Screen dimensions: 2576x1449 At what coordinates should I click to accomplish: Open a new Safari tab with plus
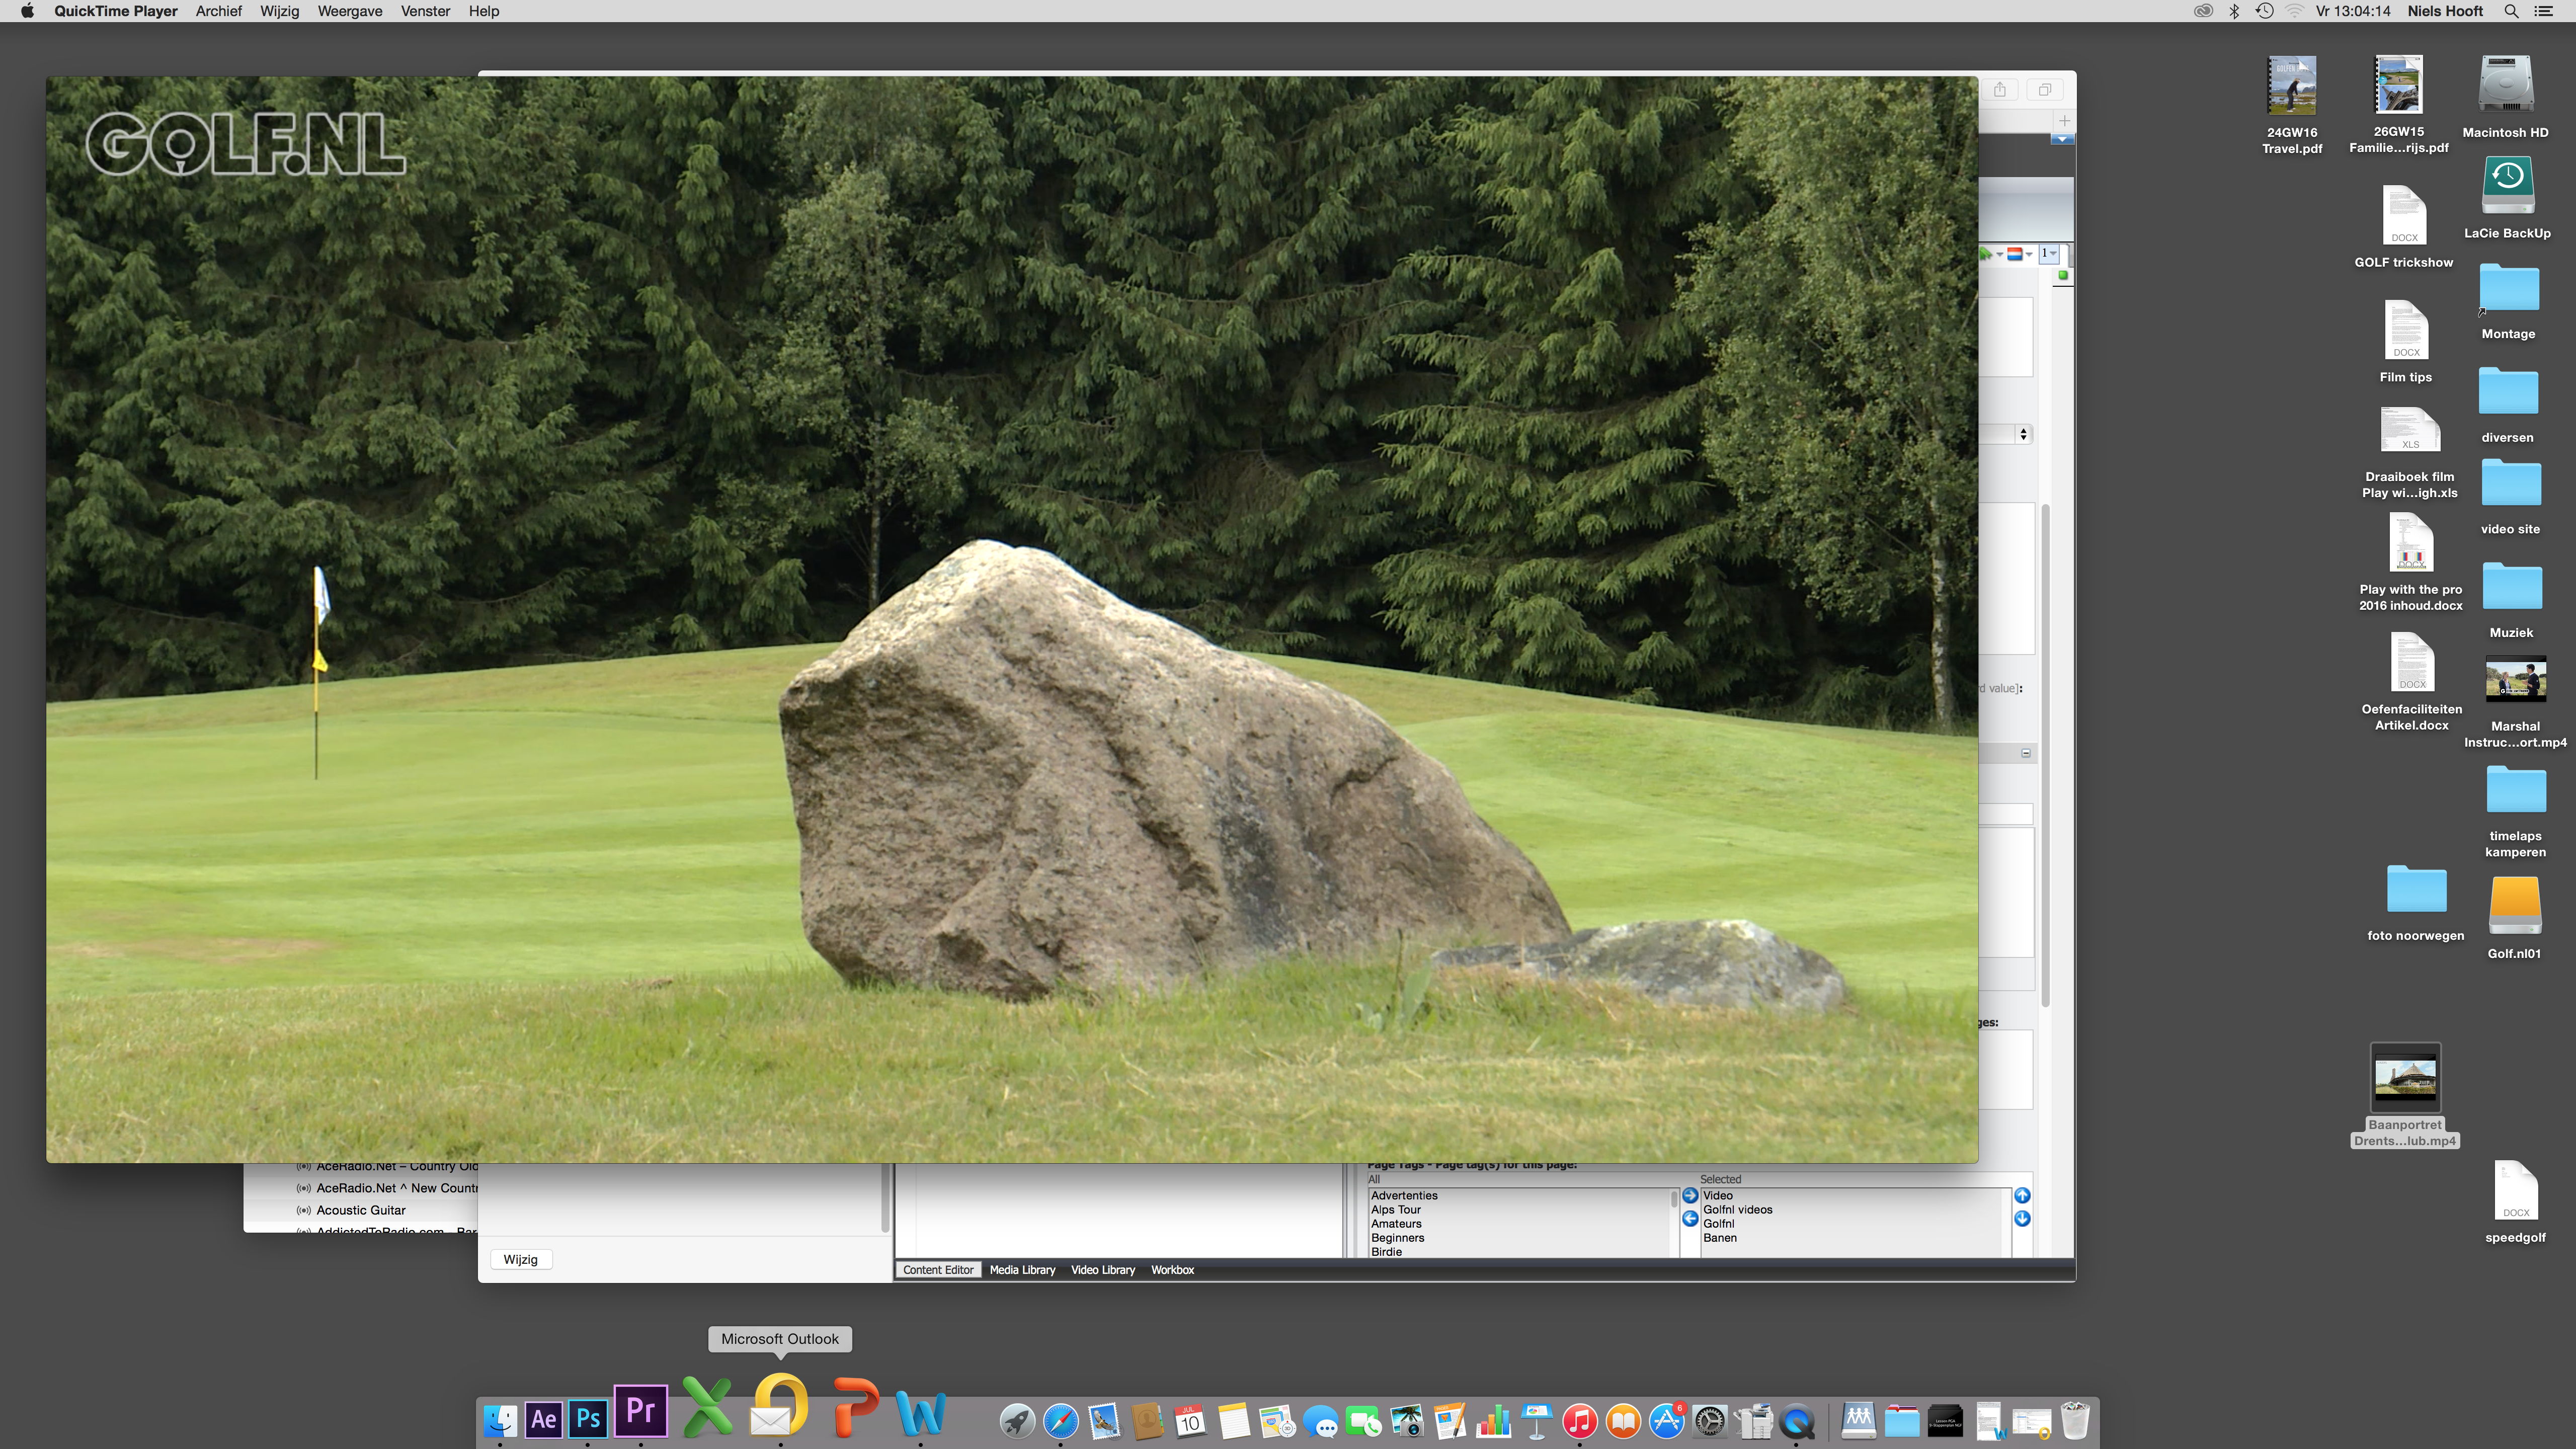click(x=2064, y=120)
